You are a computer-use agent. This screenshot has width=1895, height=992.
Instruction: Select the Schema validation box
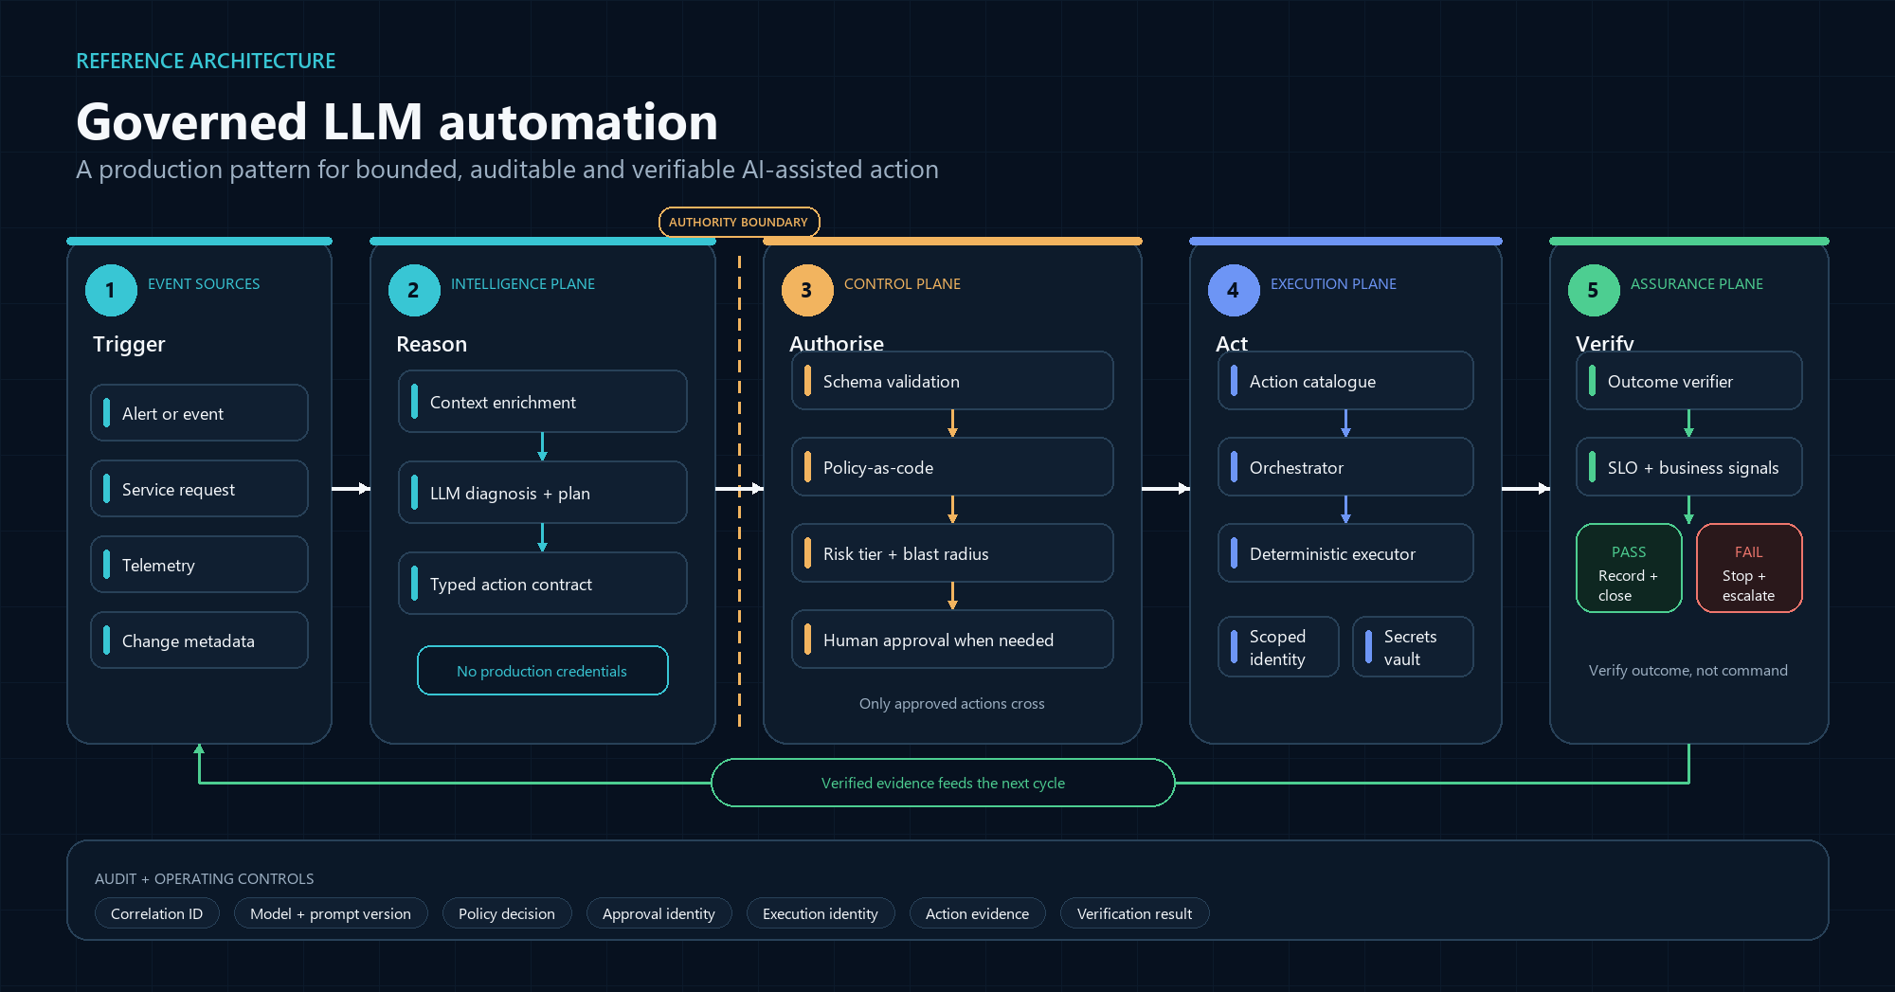tap(952, 381)
